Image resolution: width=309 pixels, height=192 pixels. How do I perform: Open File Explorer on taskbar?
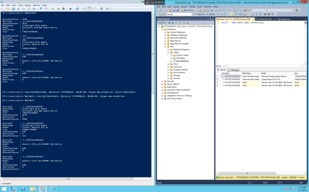tap(33, 189)
